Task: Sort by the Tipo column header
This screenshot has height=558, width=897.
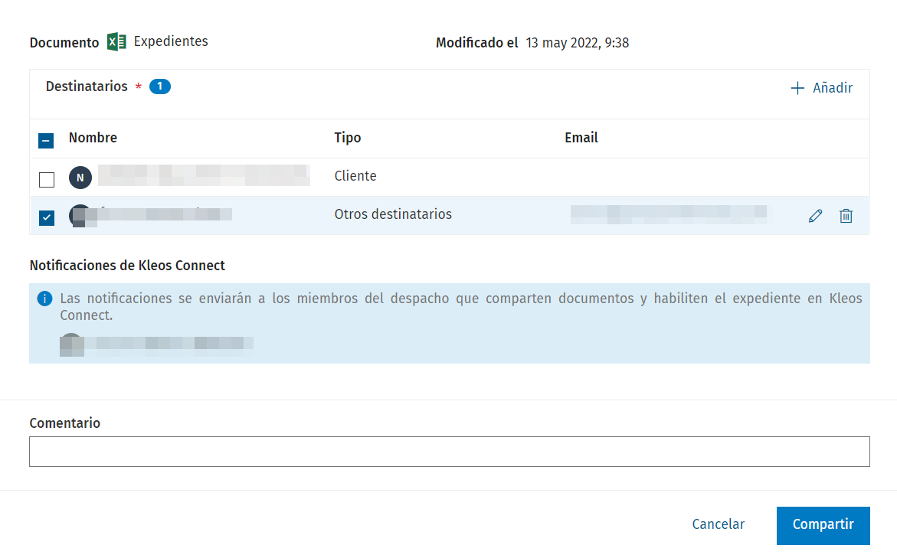Action: 347,138
